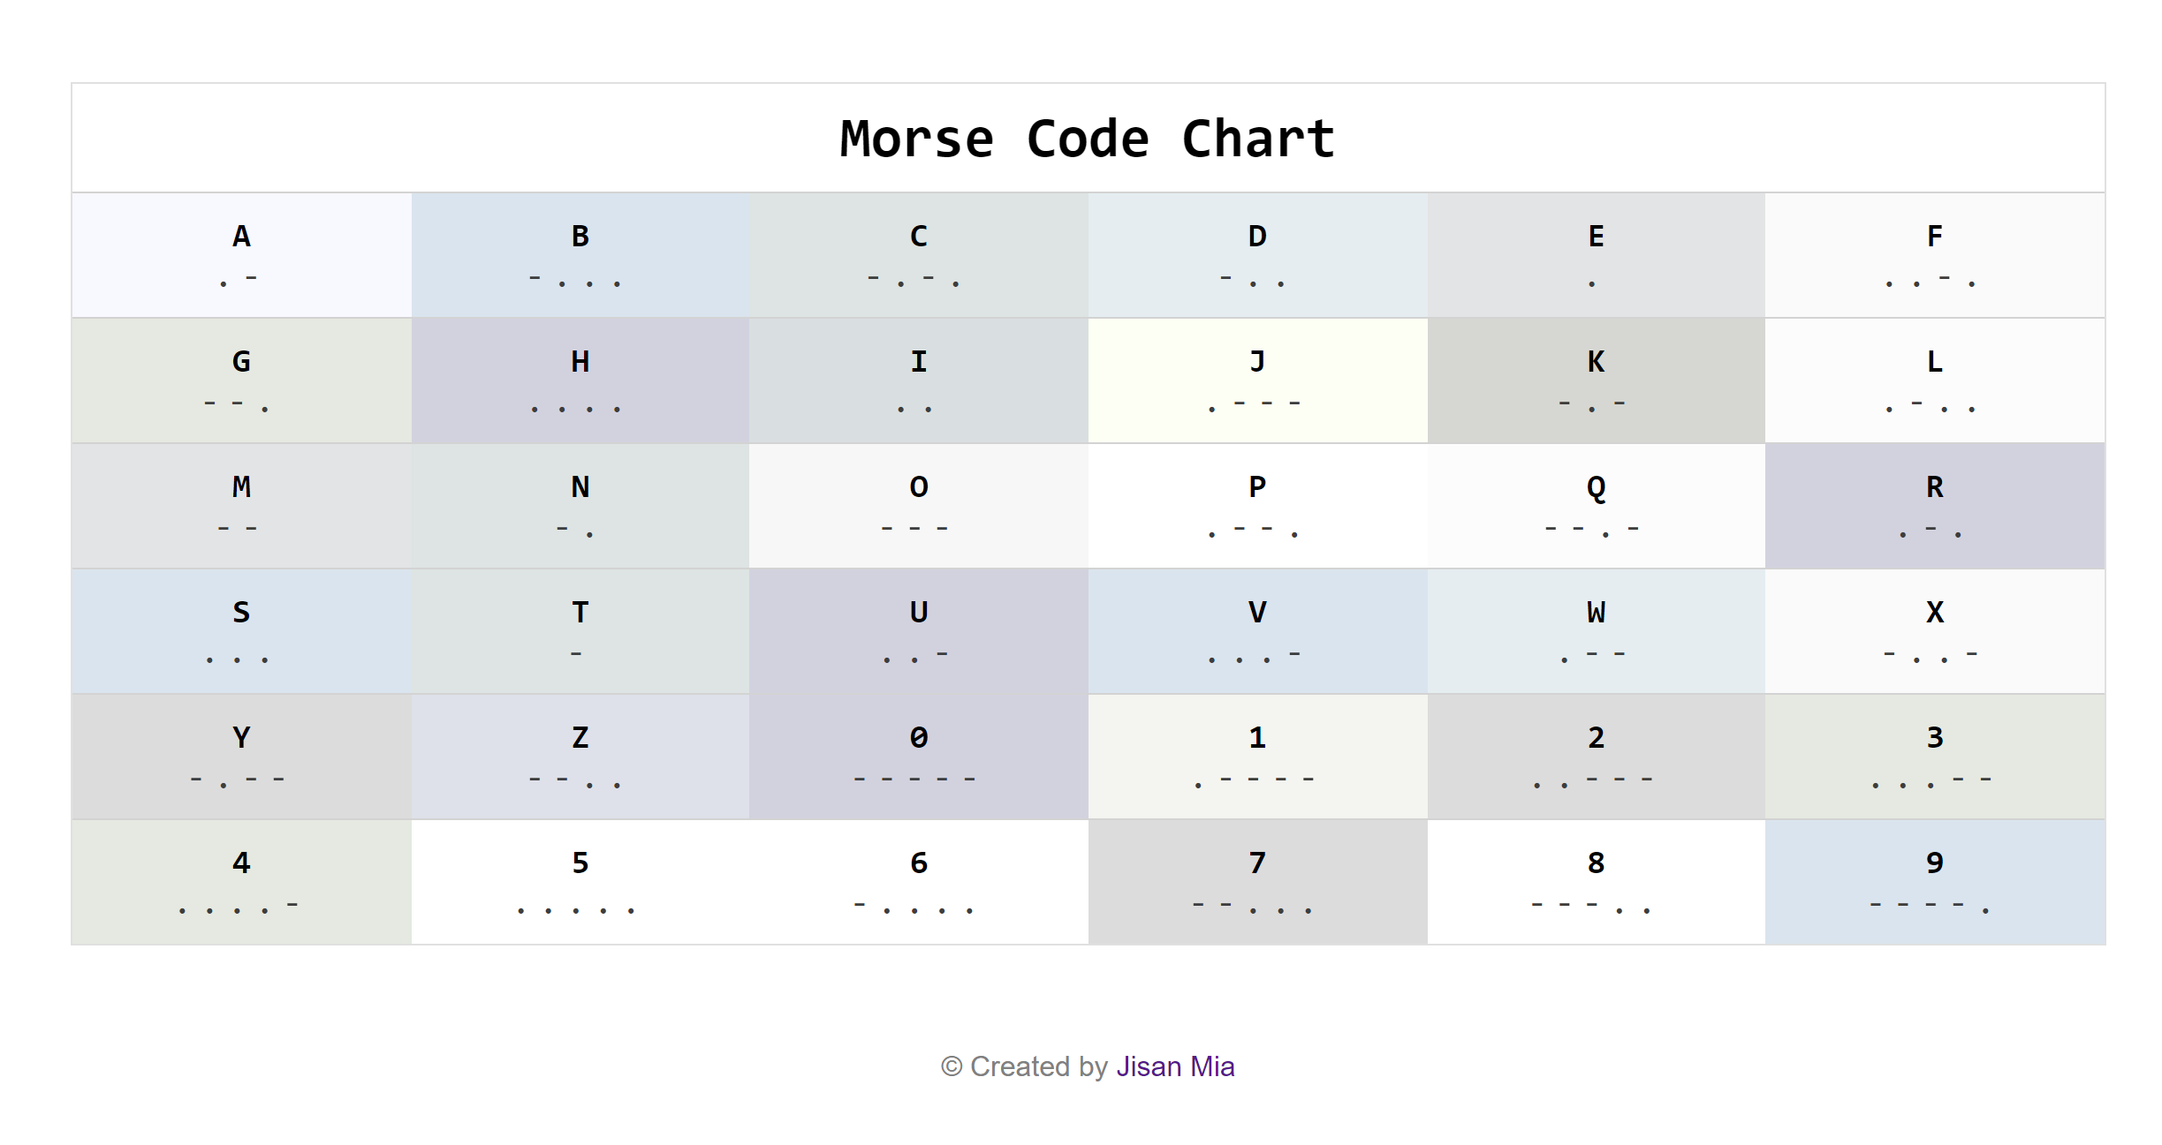Select the letter K cell

(1596, 380)
